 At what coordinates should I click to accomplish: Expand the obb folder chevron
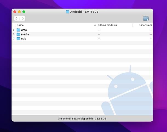[14, 38]
